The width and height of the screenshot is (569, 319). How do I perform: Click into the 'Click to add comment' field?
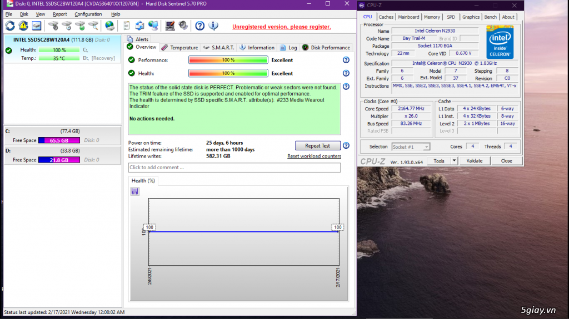234,168
